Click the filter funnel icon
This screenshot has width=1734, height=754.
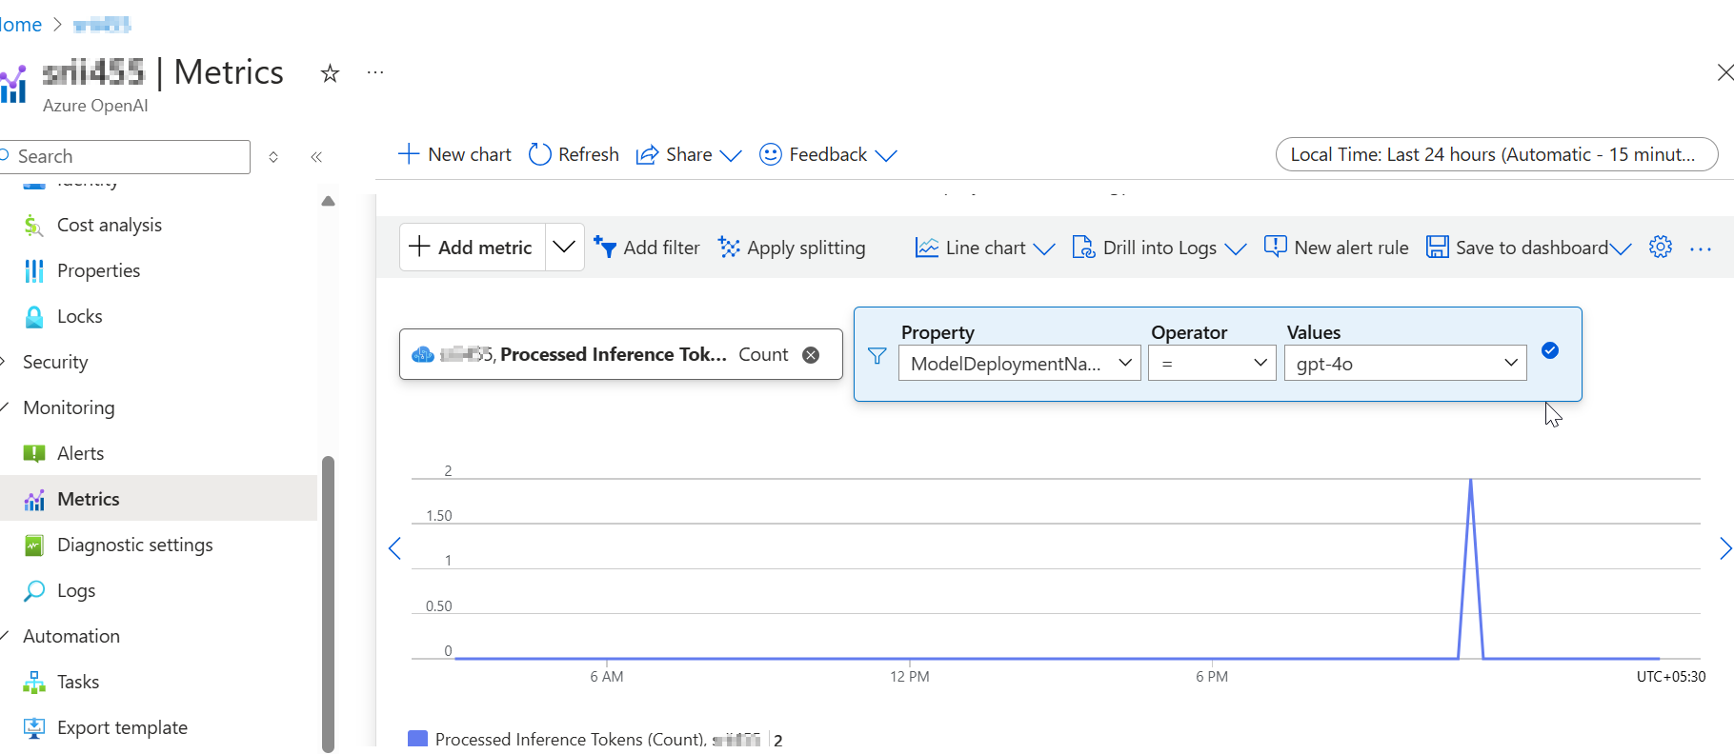click(x=877, y=356)
